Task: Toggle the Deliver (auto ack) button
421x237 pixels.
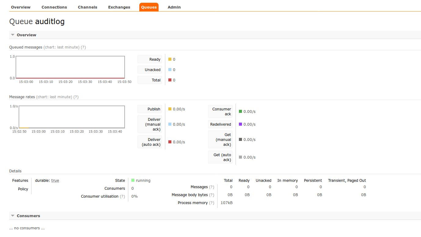Action: coord(150,142)
